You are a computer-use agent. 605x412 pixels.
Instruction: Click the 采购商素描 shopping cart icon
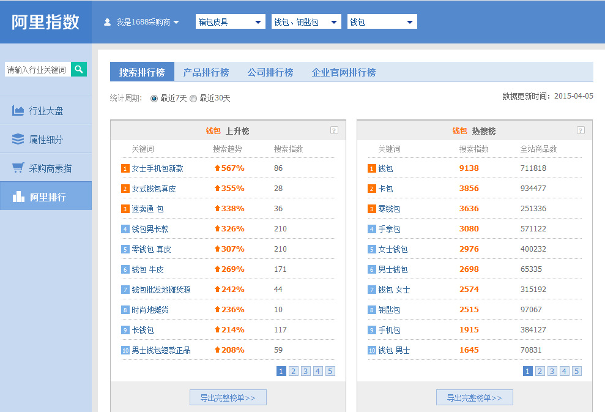(x=18, y=168)
